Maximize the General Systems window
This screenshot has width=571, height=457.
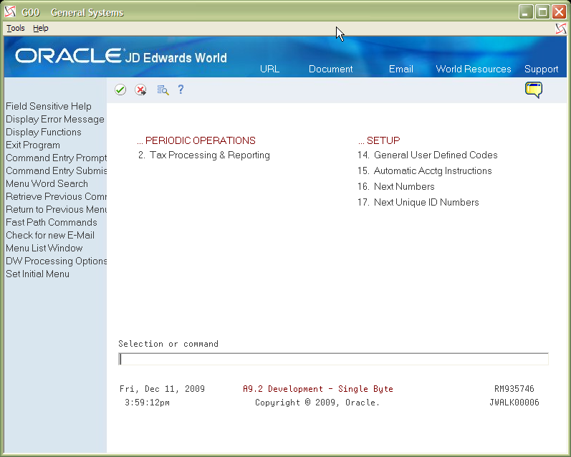542,12
